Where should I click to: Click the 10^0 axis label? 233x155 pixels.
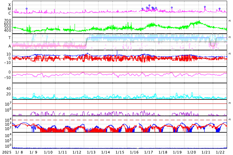8,146
